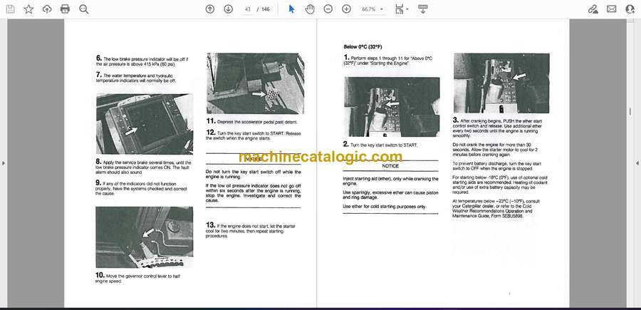Viewport: 641px width, 310px height.
Task: Click the monitor panel photo above step 8
Action: click(x=145, y=124)
